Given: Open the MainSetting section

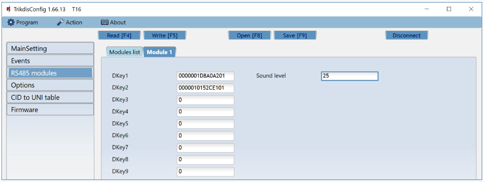Looking at the screenshot, I should coord(50,48).
